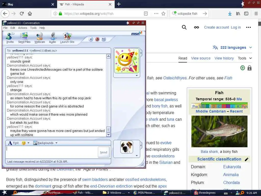Image resolution: width=261 pixels, height=196 pixels.
Task: Click the message input field
Action: [51, 152]
